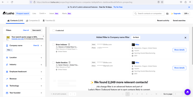The image size is (193, 97).
Task: Expand the Company name filter plus
Action: click(41, 45)
